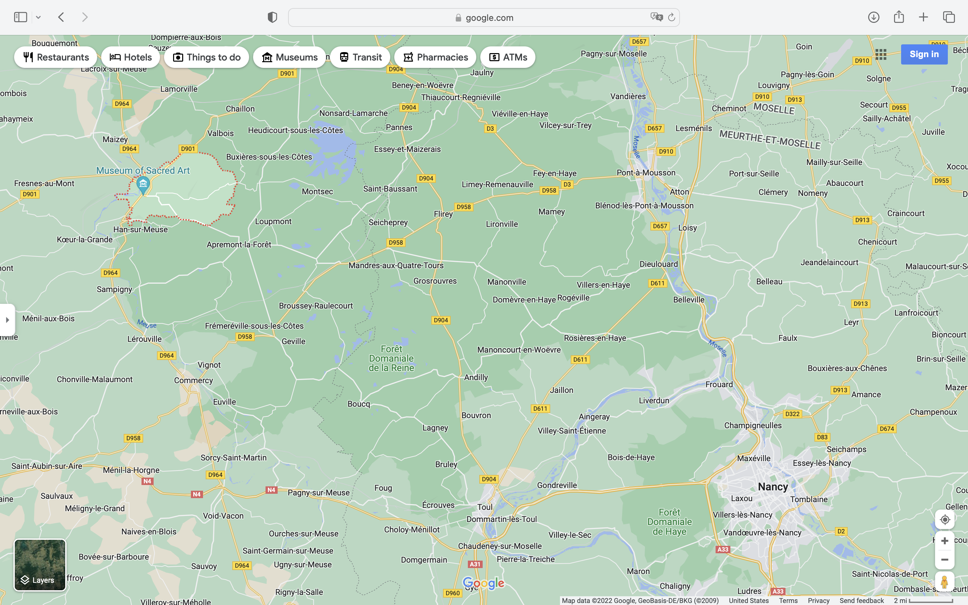Click the Google apps grid icon
This screenshot has width=968, height=605.
[x=881, y=54]
